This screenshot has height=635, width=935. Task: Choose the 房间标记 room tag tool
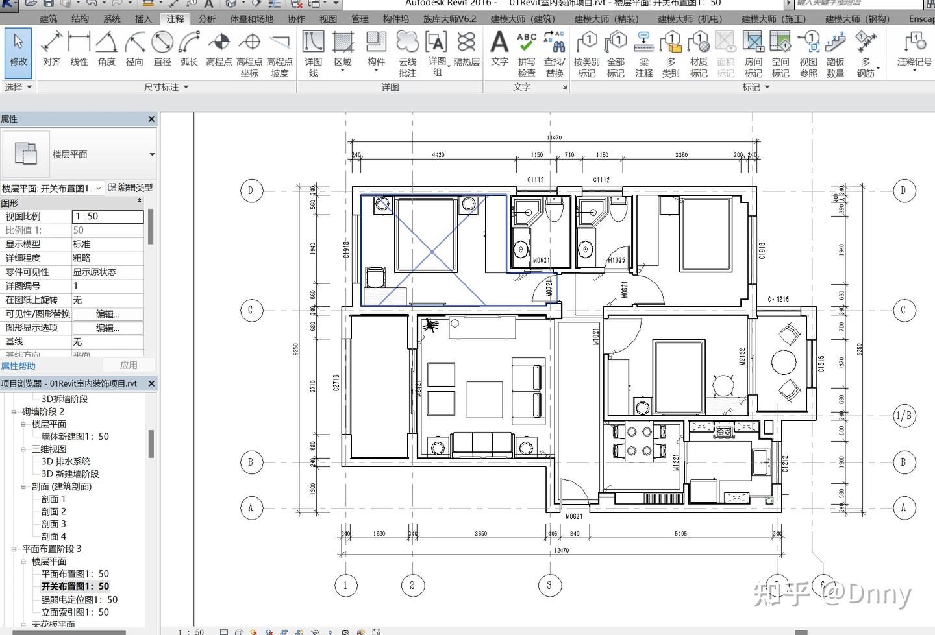point(753,54)
